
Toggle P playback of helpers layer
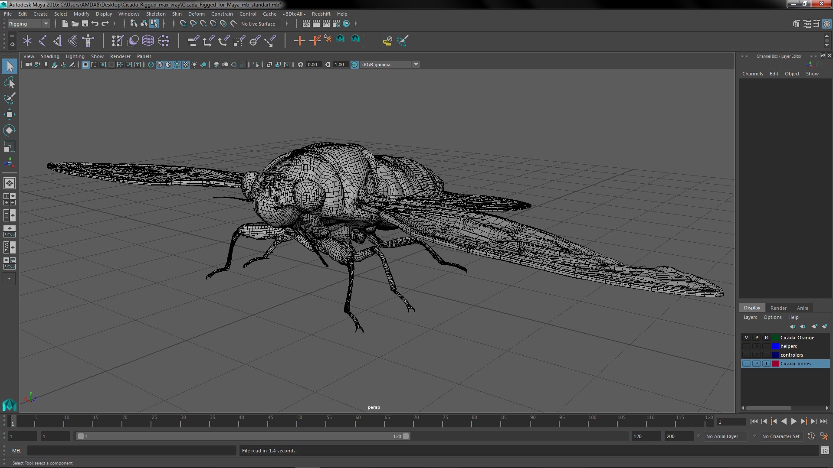(756, 346)
